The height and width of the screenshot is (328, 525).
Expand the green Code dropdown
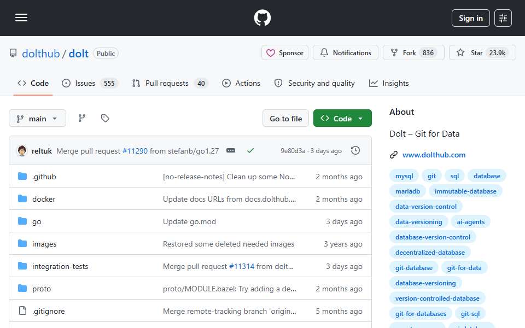pos(342,119)
